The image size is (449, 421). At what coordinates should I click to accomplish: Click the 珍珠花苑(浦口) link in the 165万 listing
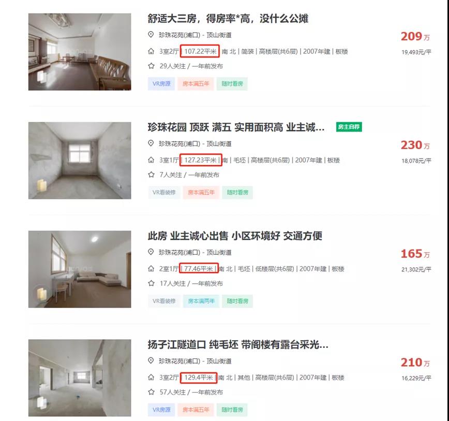click(x=179, y=253)
